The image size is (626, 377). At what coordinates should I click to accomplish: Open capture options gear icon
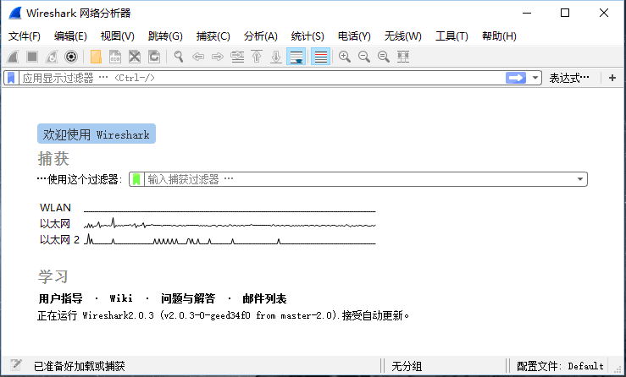click(x=71, y=57)
